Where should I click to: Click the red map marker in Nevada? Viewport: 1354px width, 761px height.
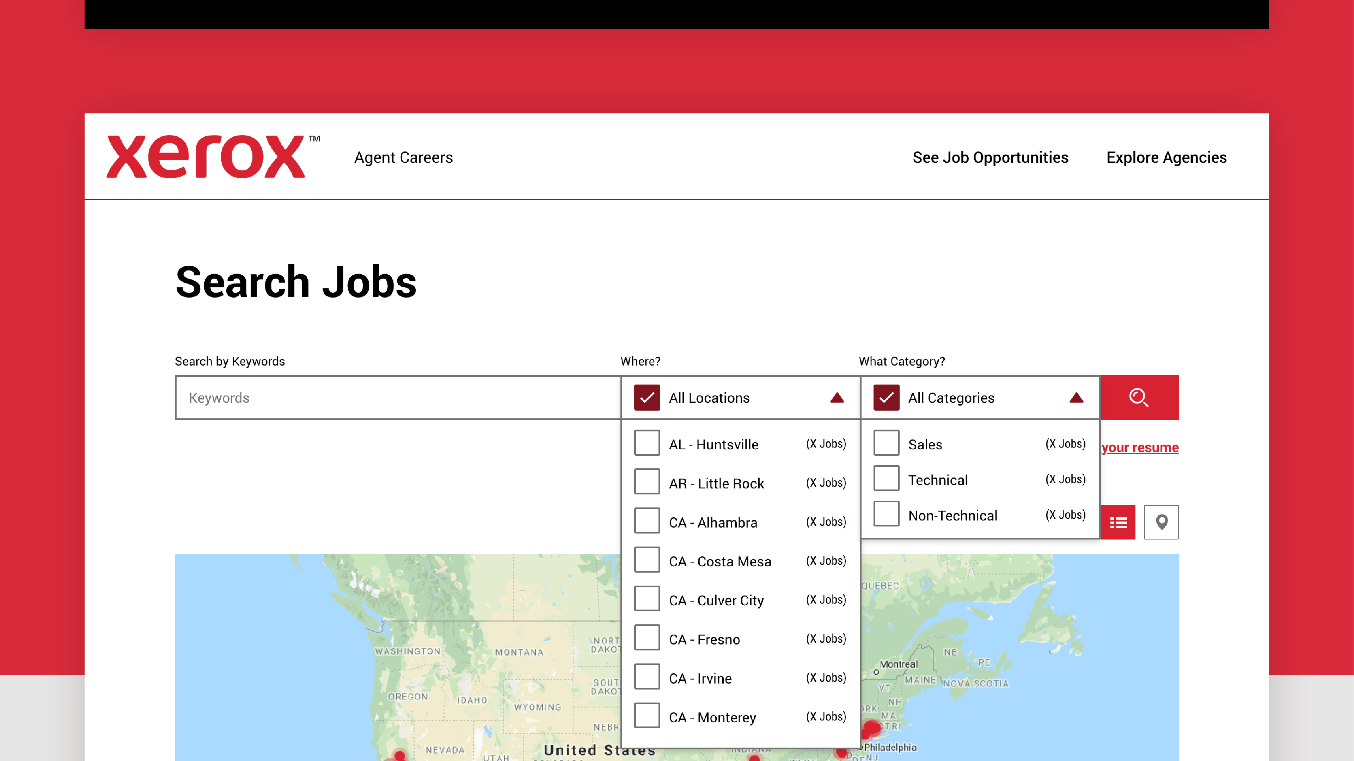point(399,755)
